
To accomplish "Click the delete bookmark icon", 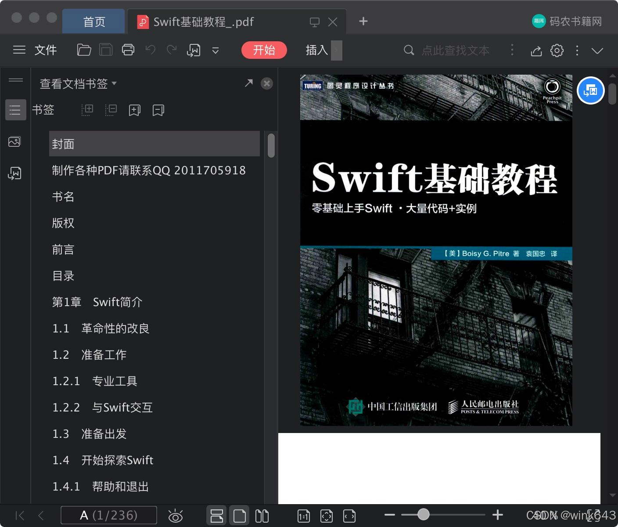I will [x=158, y=110].
